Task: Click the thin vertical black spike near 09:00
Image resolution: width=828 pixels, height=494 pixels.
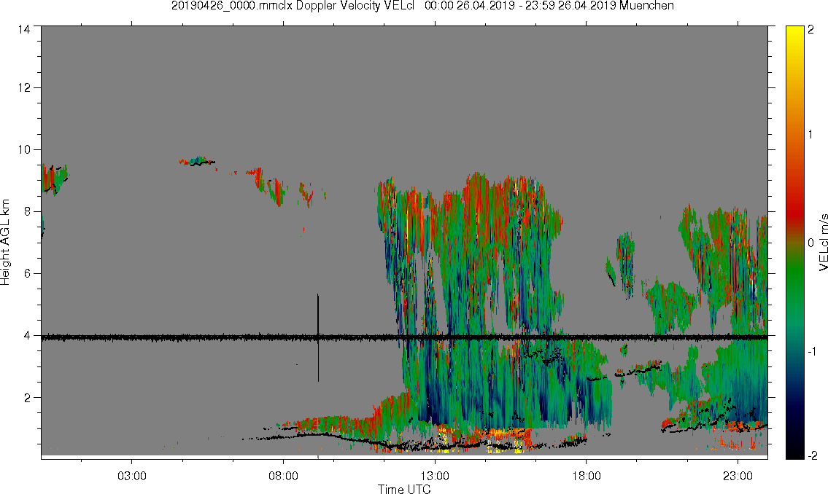Action: 318,337
